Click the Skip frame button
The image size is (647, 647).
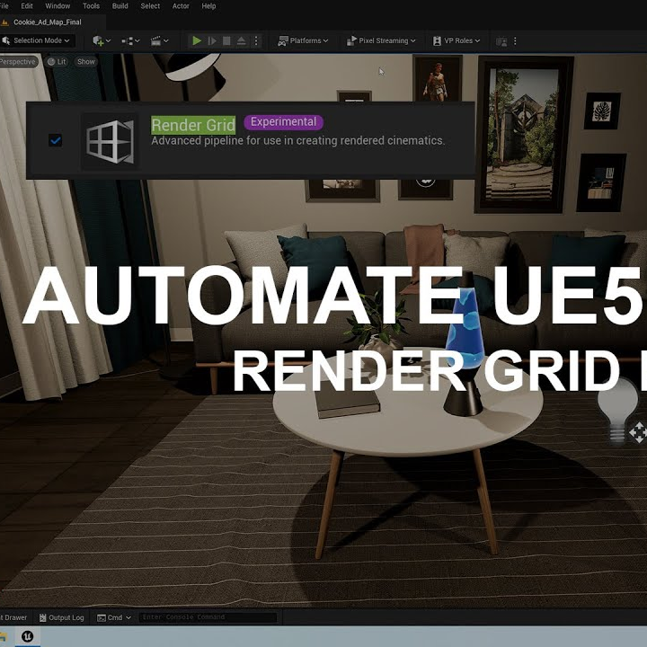212,40
